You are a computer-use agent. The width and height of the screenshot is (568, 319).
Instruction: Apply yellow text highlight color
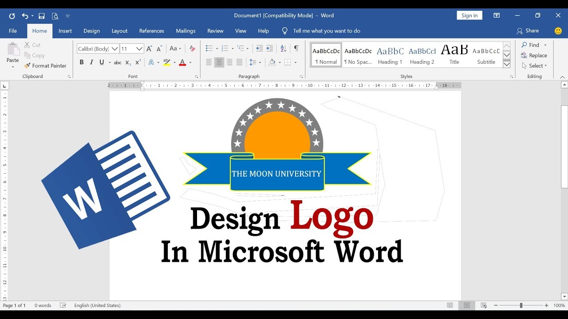pos(167,62)
